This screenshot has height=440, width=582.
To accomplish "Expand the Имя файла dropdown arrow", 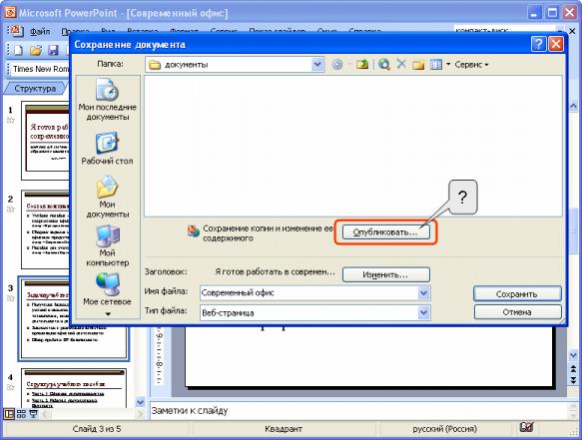I will (424, 293).
